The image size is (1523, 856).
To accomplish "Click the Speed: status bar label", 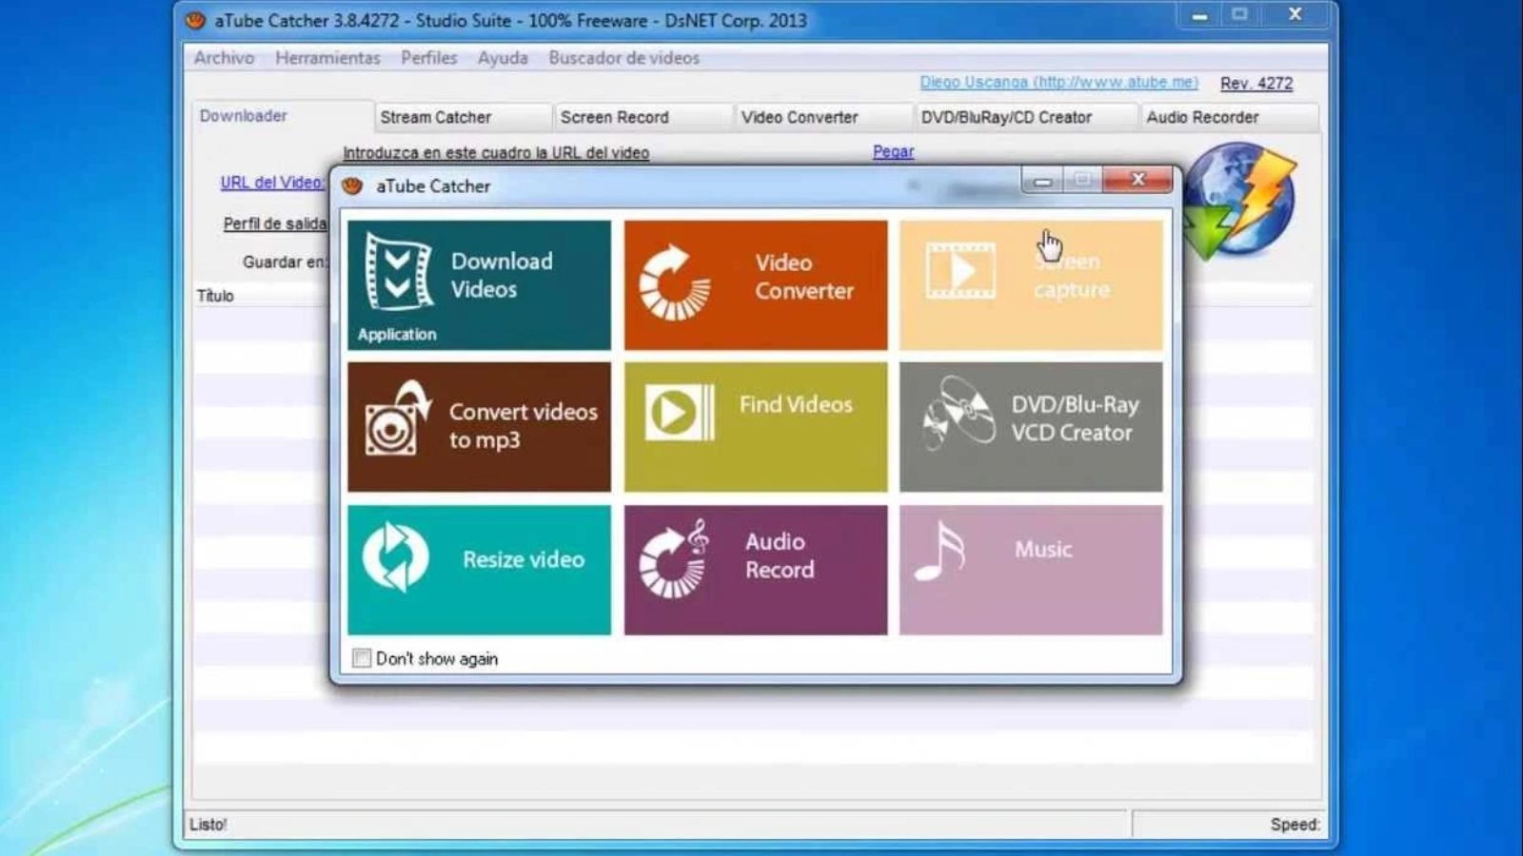I will click(1295, 825).
